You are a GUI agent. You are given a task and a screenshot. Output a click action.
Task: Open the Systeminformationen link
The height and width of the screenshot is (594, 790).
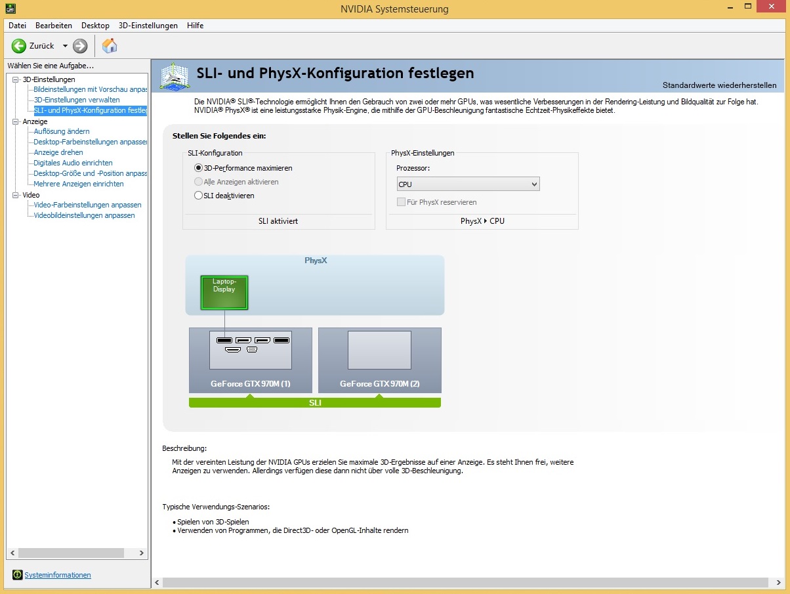click(58, 575)
